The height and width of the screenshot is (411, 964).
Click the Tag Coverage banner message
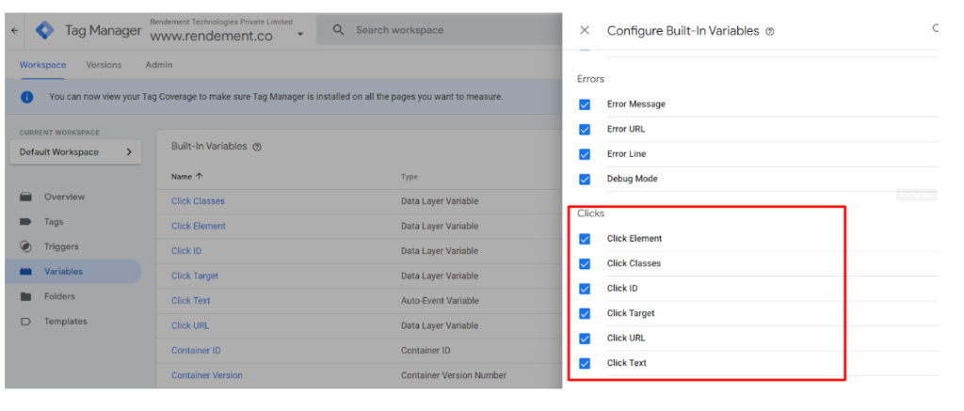[276, 97]
